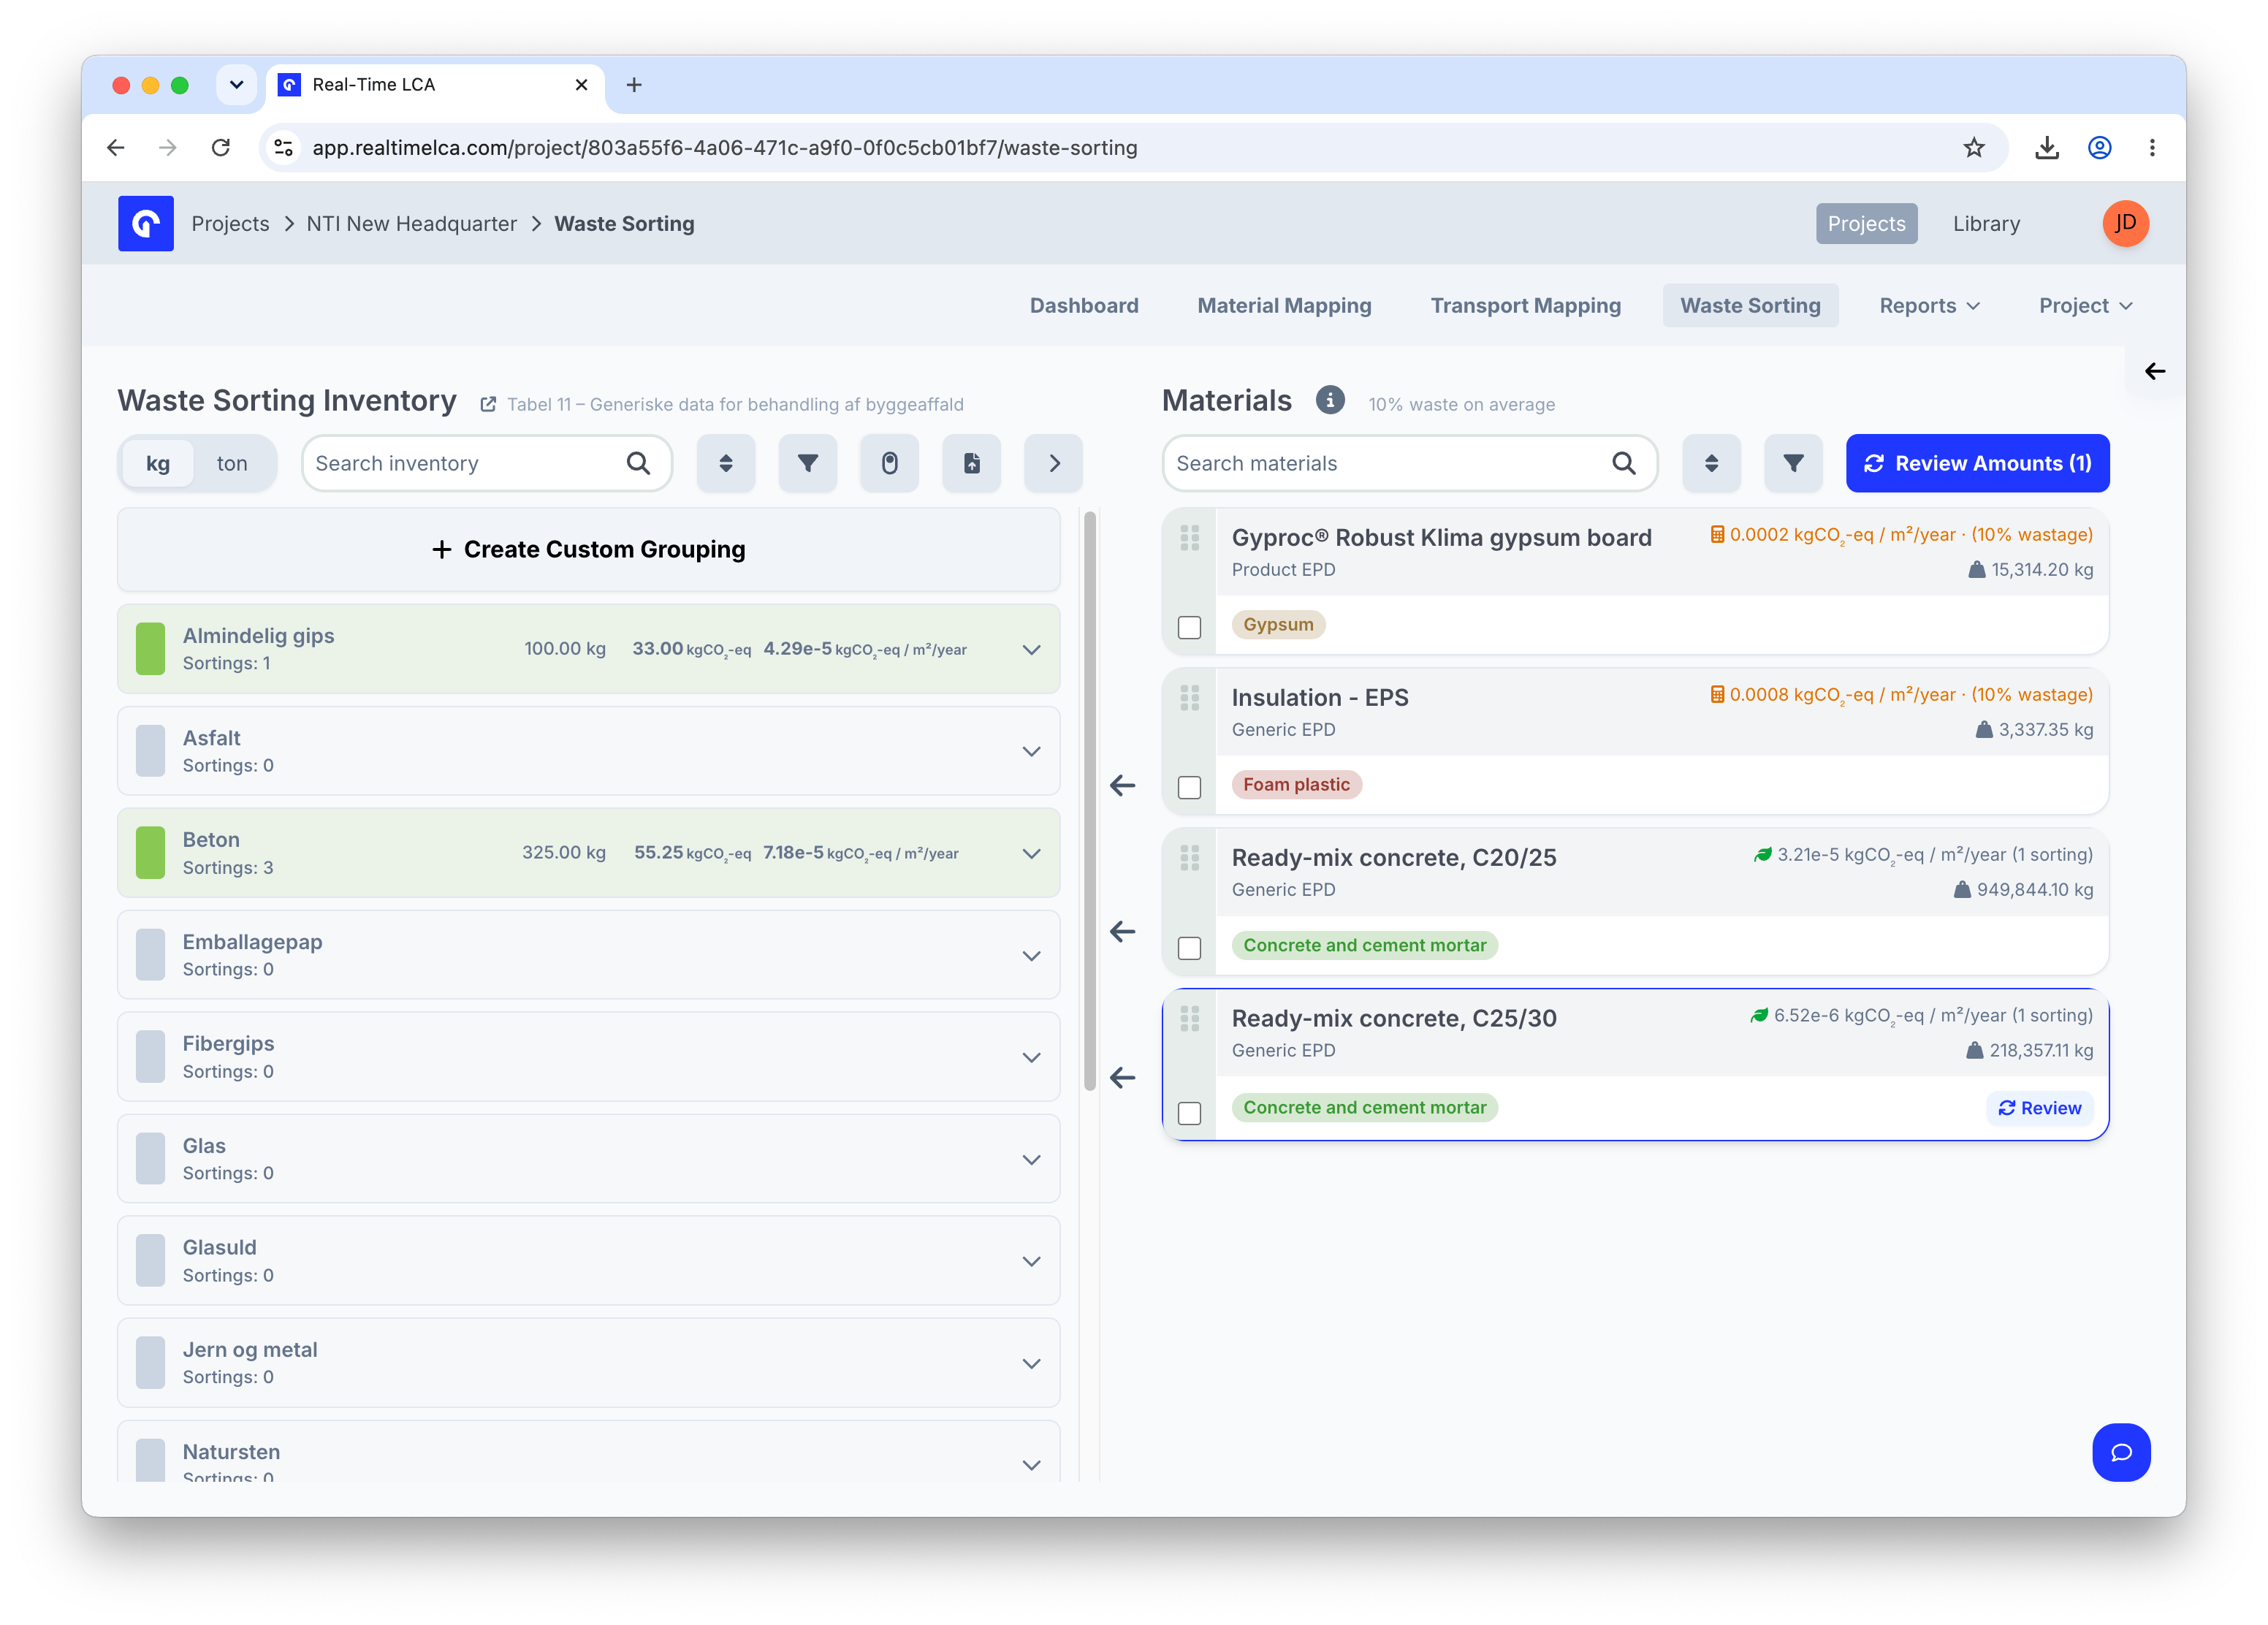This screenshot has height=1625, width=2268.
Task: Go to Projects in the breadcrumb
Action: [x=230, y=223]
